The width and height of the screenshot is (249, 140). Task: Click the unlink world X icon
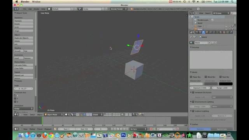pyautogui.click(x=216, y=42)
